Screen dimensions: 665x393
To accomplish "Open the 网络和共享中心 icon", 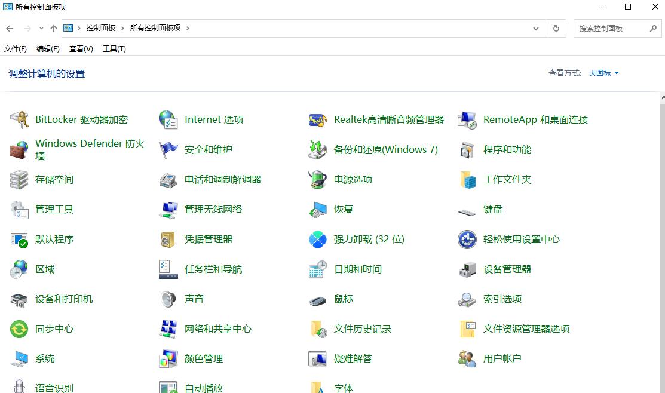I will 168,329.
